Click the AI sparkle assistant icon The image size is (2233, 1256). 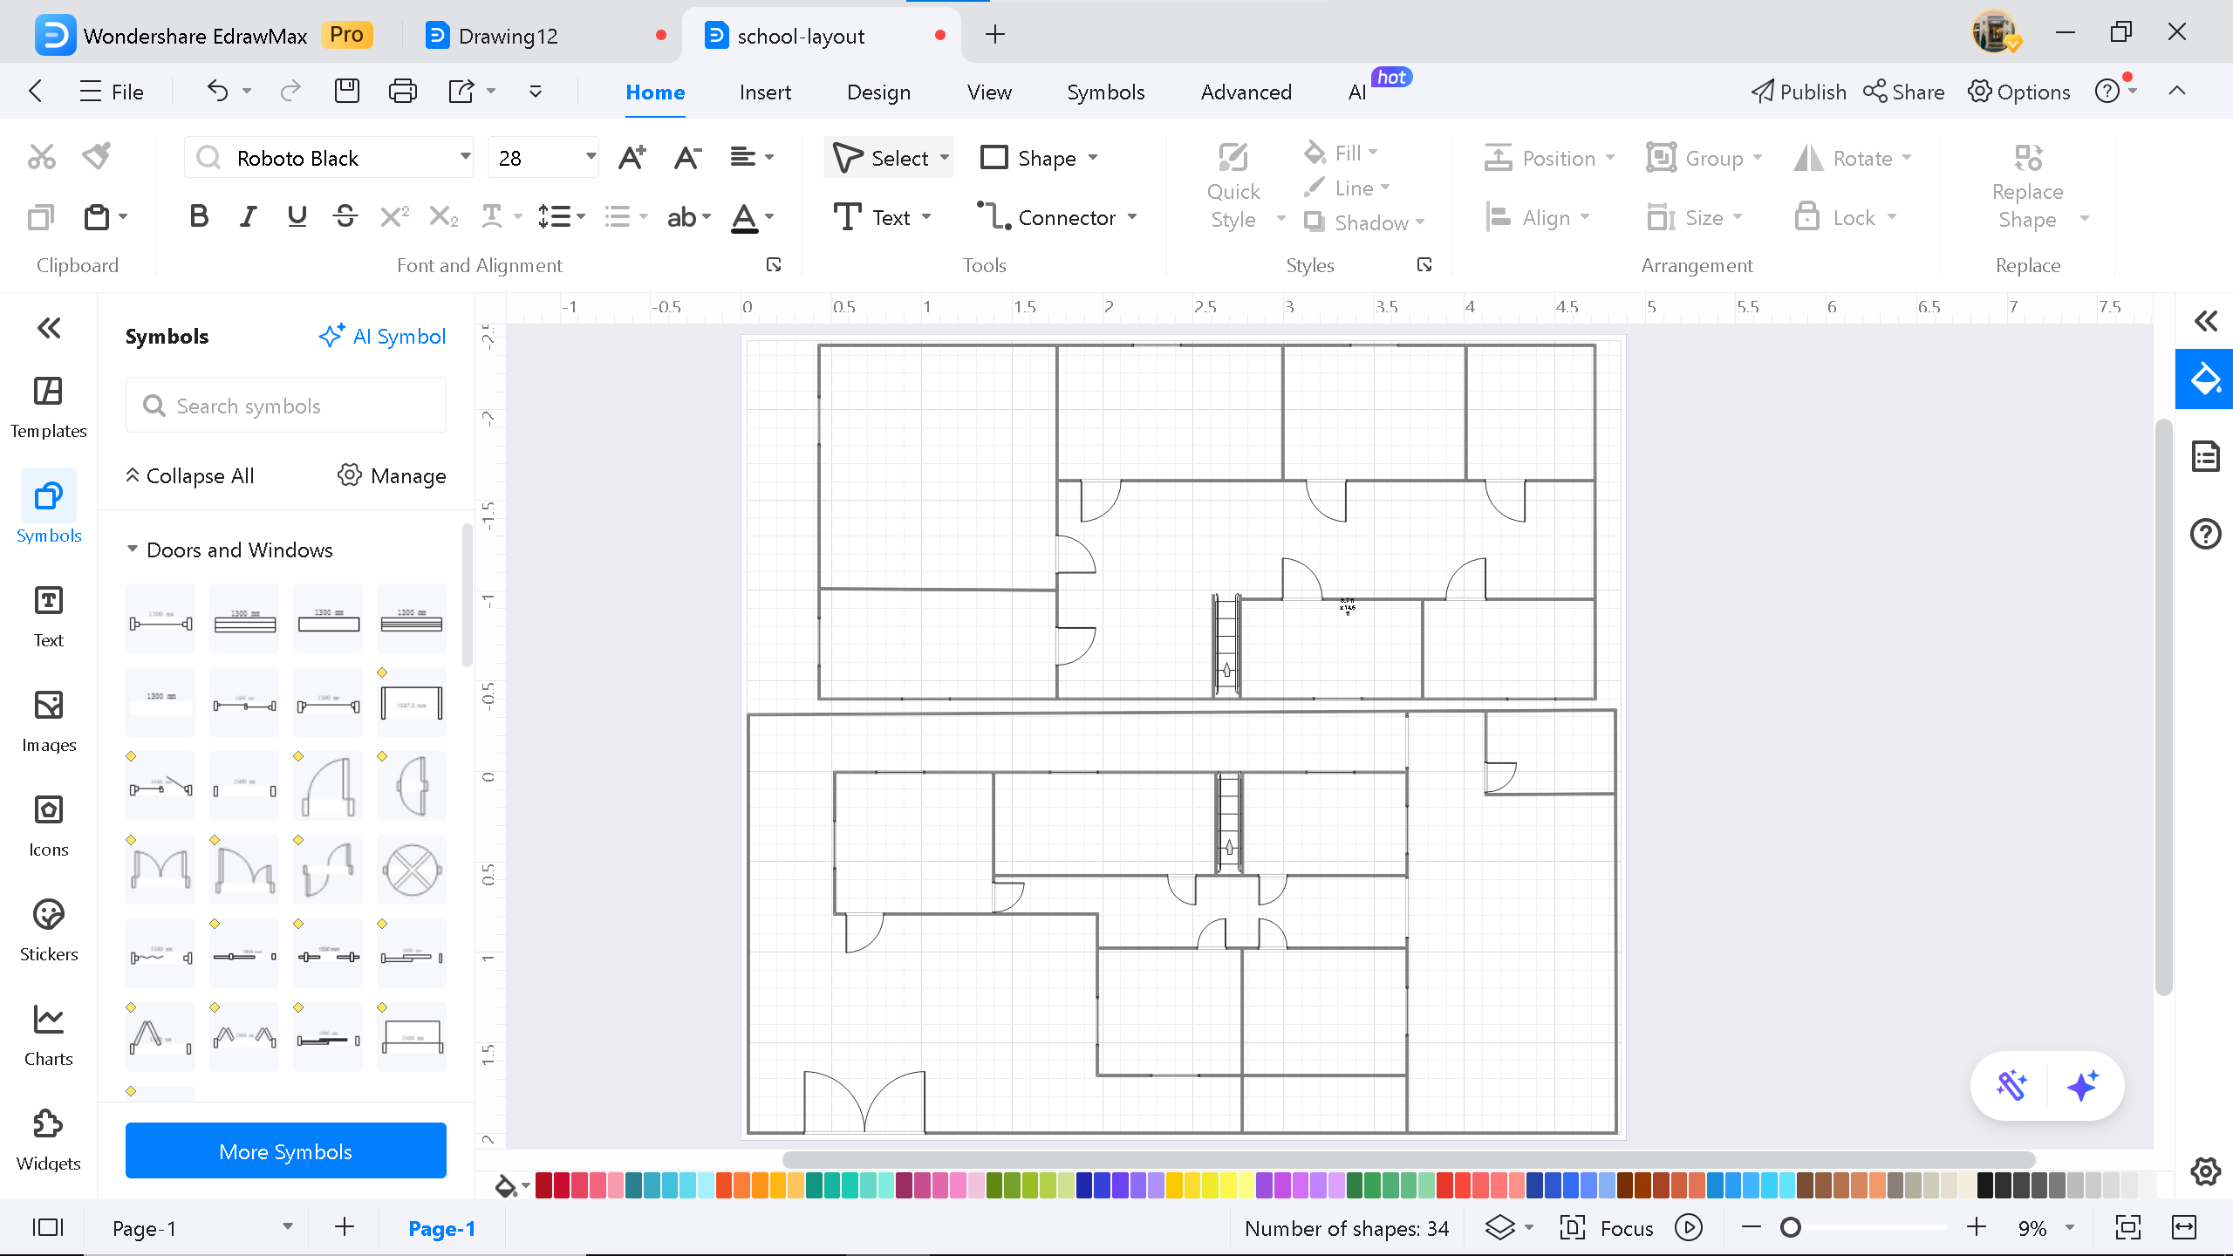(2082, 1086)
